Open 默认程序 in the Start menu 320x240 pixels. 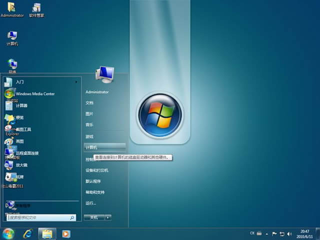pos(93,181)
